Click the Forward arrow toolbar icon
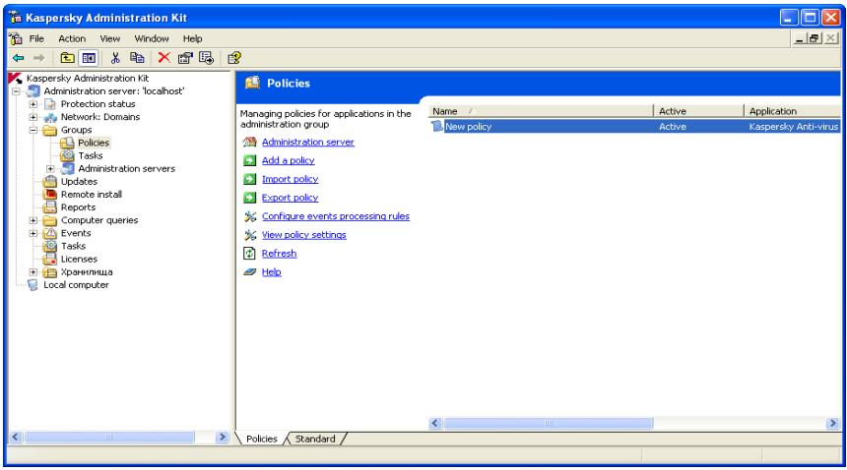The height and width of the screenshot is (470, 847). tap(38, 58)
